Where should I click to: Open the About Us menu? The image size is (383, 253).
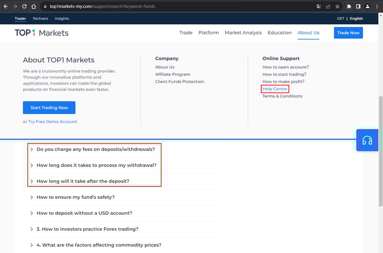coord(308,33)
